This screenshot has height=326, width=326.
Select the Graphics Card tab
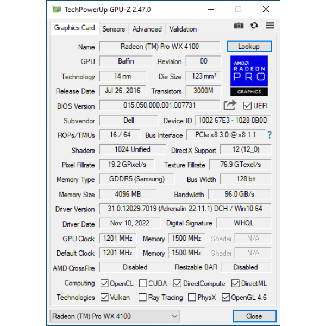point(74,28)
